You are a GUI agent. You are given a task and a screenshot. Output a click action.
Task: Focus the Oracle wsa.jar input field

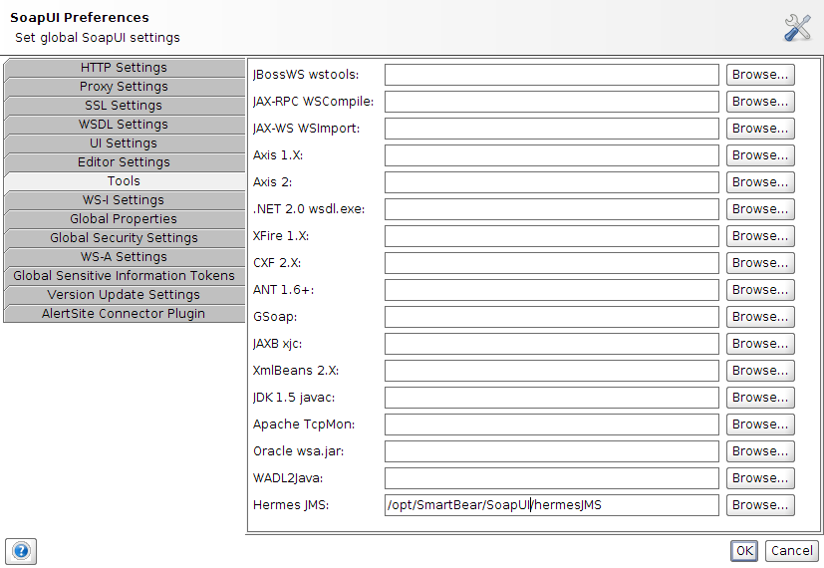(552, 451)
